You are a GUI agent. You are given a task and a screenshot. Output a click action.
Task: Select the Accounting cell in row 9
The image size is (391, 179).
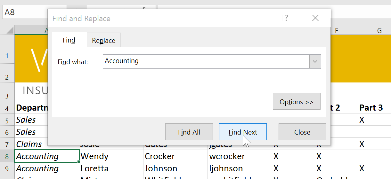point(46,168)
